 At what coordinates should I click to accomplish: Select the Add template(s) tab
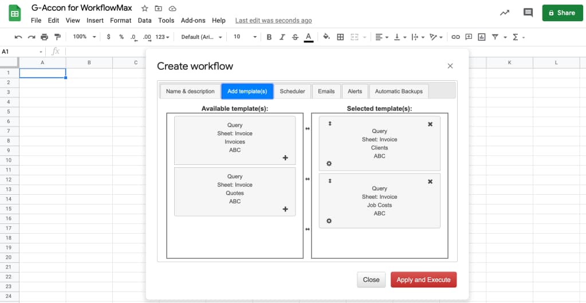[247, 91]
